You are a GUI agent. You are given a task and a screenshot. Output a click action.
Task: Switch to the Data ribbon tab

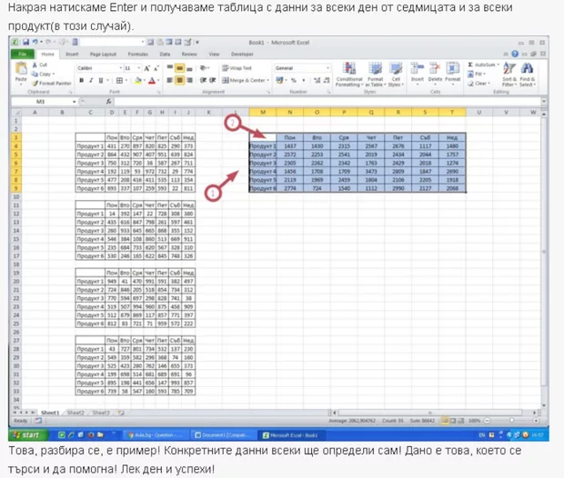165,54
